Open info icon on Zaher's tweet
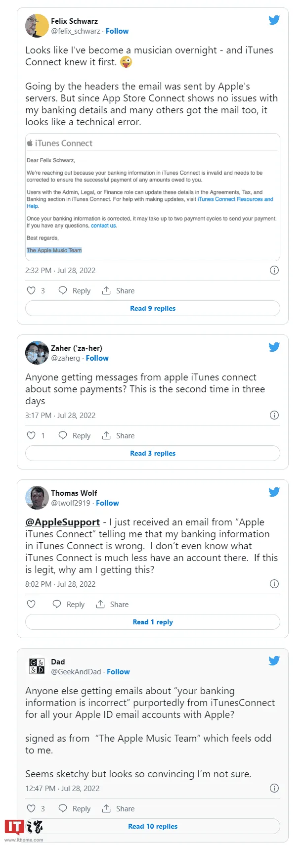The width and height of the screenshot is (304, 846). pyautogui.click(x=274, y=415)
